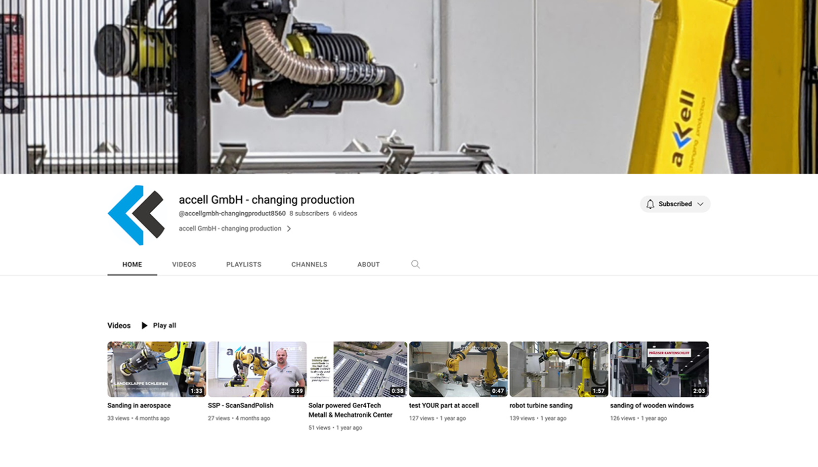
Task: Switch to the HOME tab
Action: [x=132, y=265]
